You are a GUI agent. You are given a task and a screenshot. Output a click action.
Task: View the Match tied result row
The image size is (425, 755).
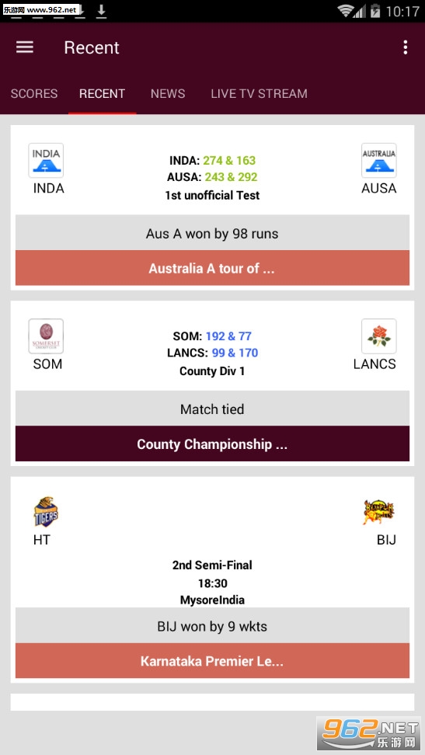click(x=213, y=409)
